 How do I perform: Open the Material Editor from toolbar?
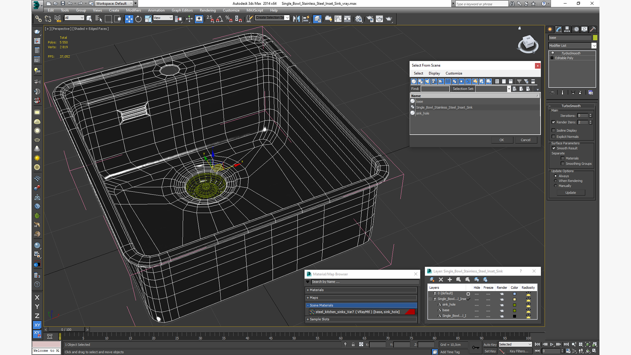coord(359,19)
